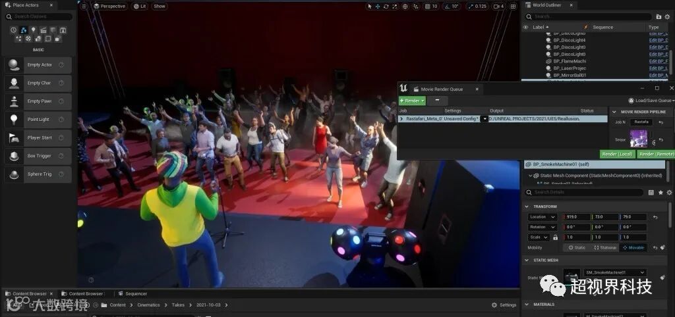The image size is (675, 317).
Task: Expand the Rastafari_Meta job row
Action: (x=401, y=118)
